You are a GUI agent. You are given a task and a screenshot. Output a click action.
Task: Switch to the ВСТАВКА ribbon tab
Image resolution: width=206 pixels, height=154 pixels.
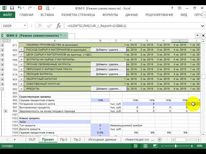(x=47, y=15)
